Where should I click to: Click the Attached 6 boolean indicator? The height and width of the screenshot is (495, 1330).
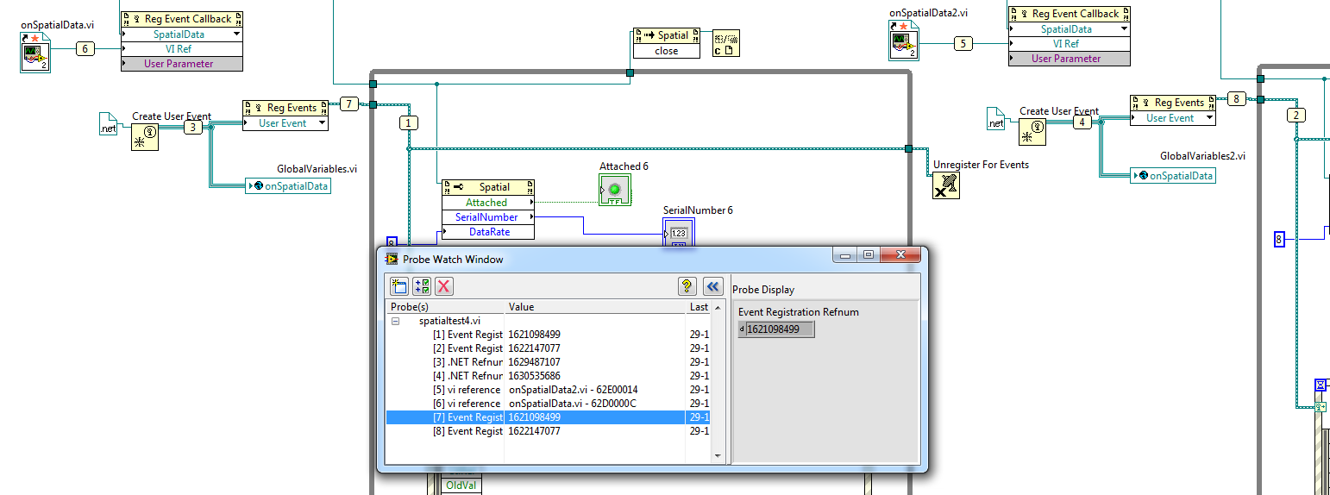pos(615,190)
